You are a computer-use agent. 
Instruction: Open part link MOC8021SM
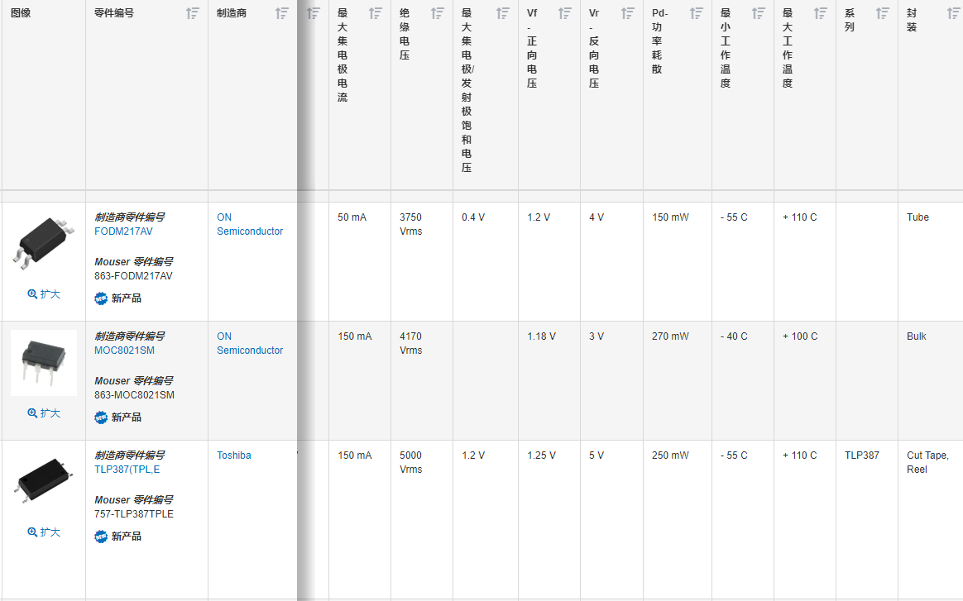125,351
